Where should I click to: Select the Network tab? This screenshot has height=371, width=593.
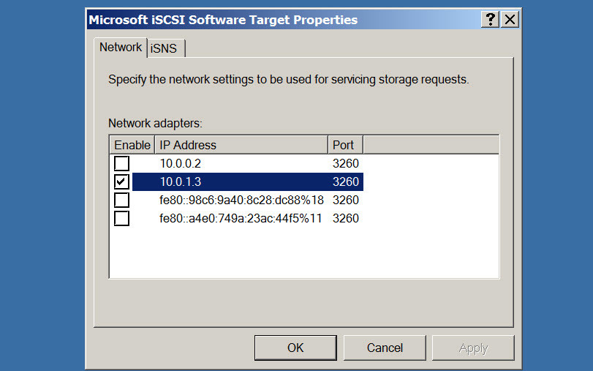coord(121,48)
